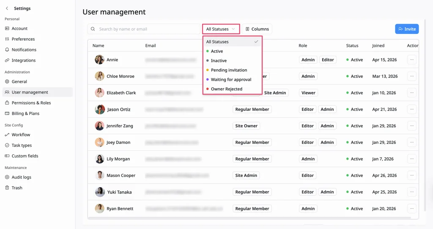Open actions menu for Mason Cooper
The image size is (433, 229).
click(x=412, y=175)
